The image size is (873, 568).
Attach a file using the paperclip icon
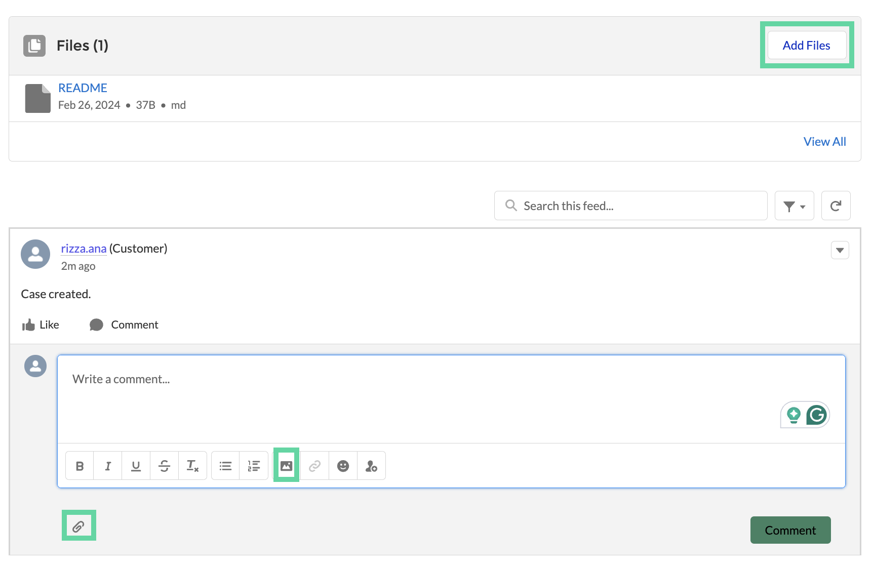79,525
